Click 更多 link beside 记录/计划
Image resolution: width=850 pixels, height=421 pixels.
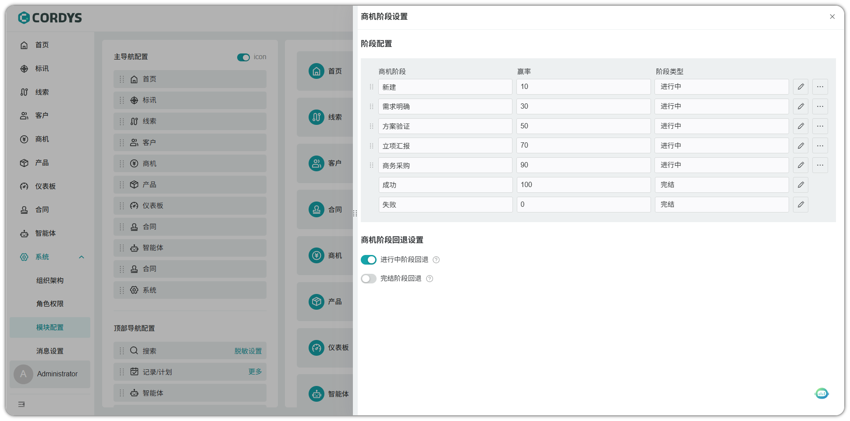click(255, 371)
